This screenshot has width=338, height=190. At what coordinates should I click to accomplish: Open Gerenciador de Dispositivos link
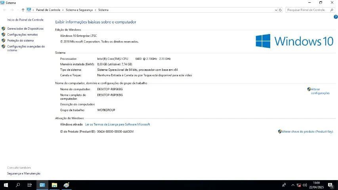click(x=25, y=28)
